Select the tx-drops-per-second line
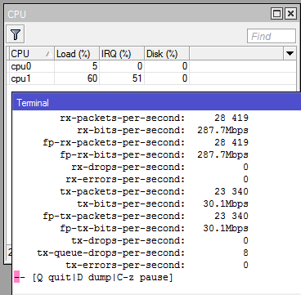Screen dimensions: 301x295 click(x=159, y=240)
